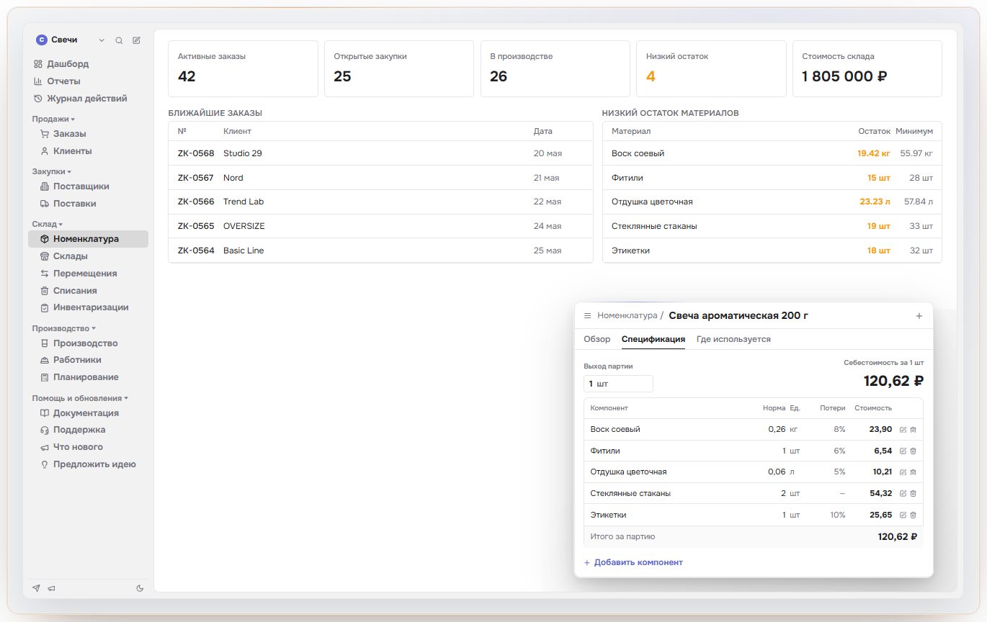Edit the Этикетки component row

tap(903, 515)
